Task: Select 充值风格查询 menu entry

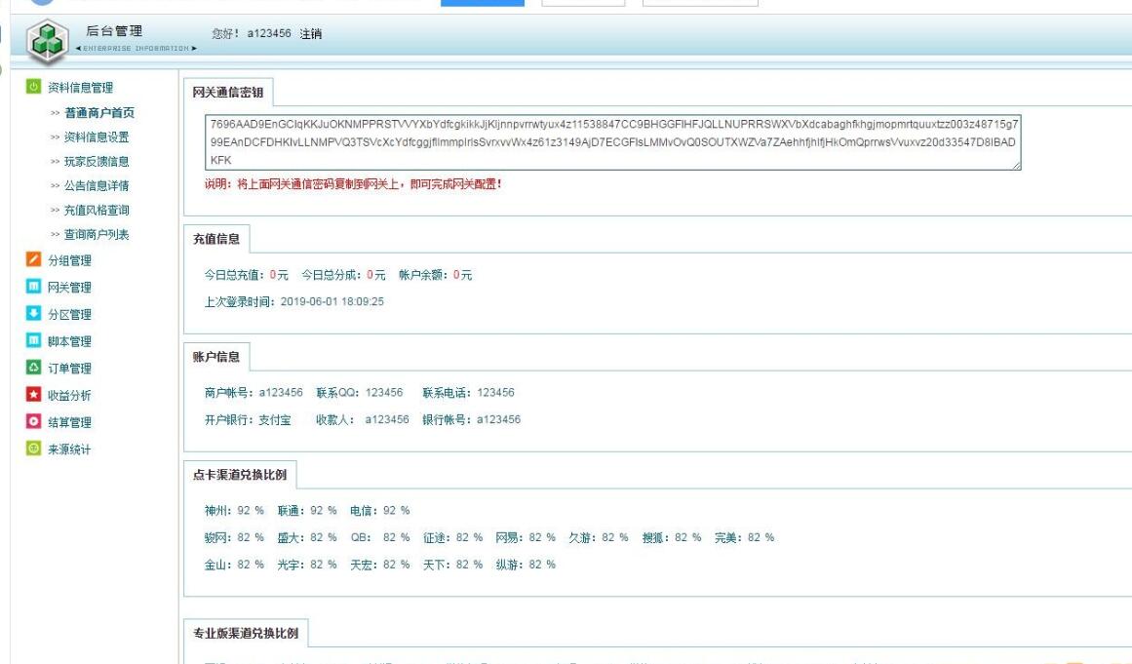Action: [96, 210]
